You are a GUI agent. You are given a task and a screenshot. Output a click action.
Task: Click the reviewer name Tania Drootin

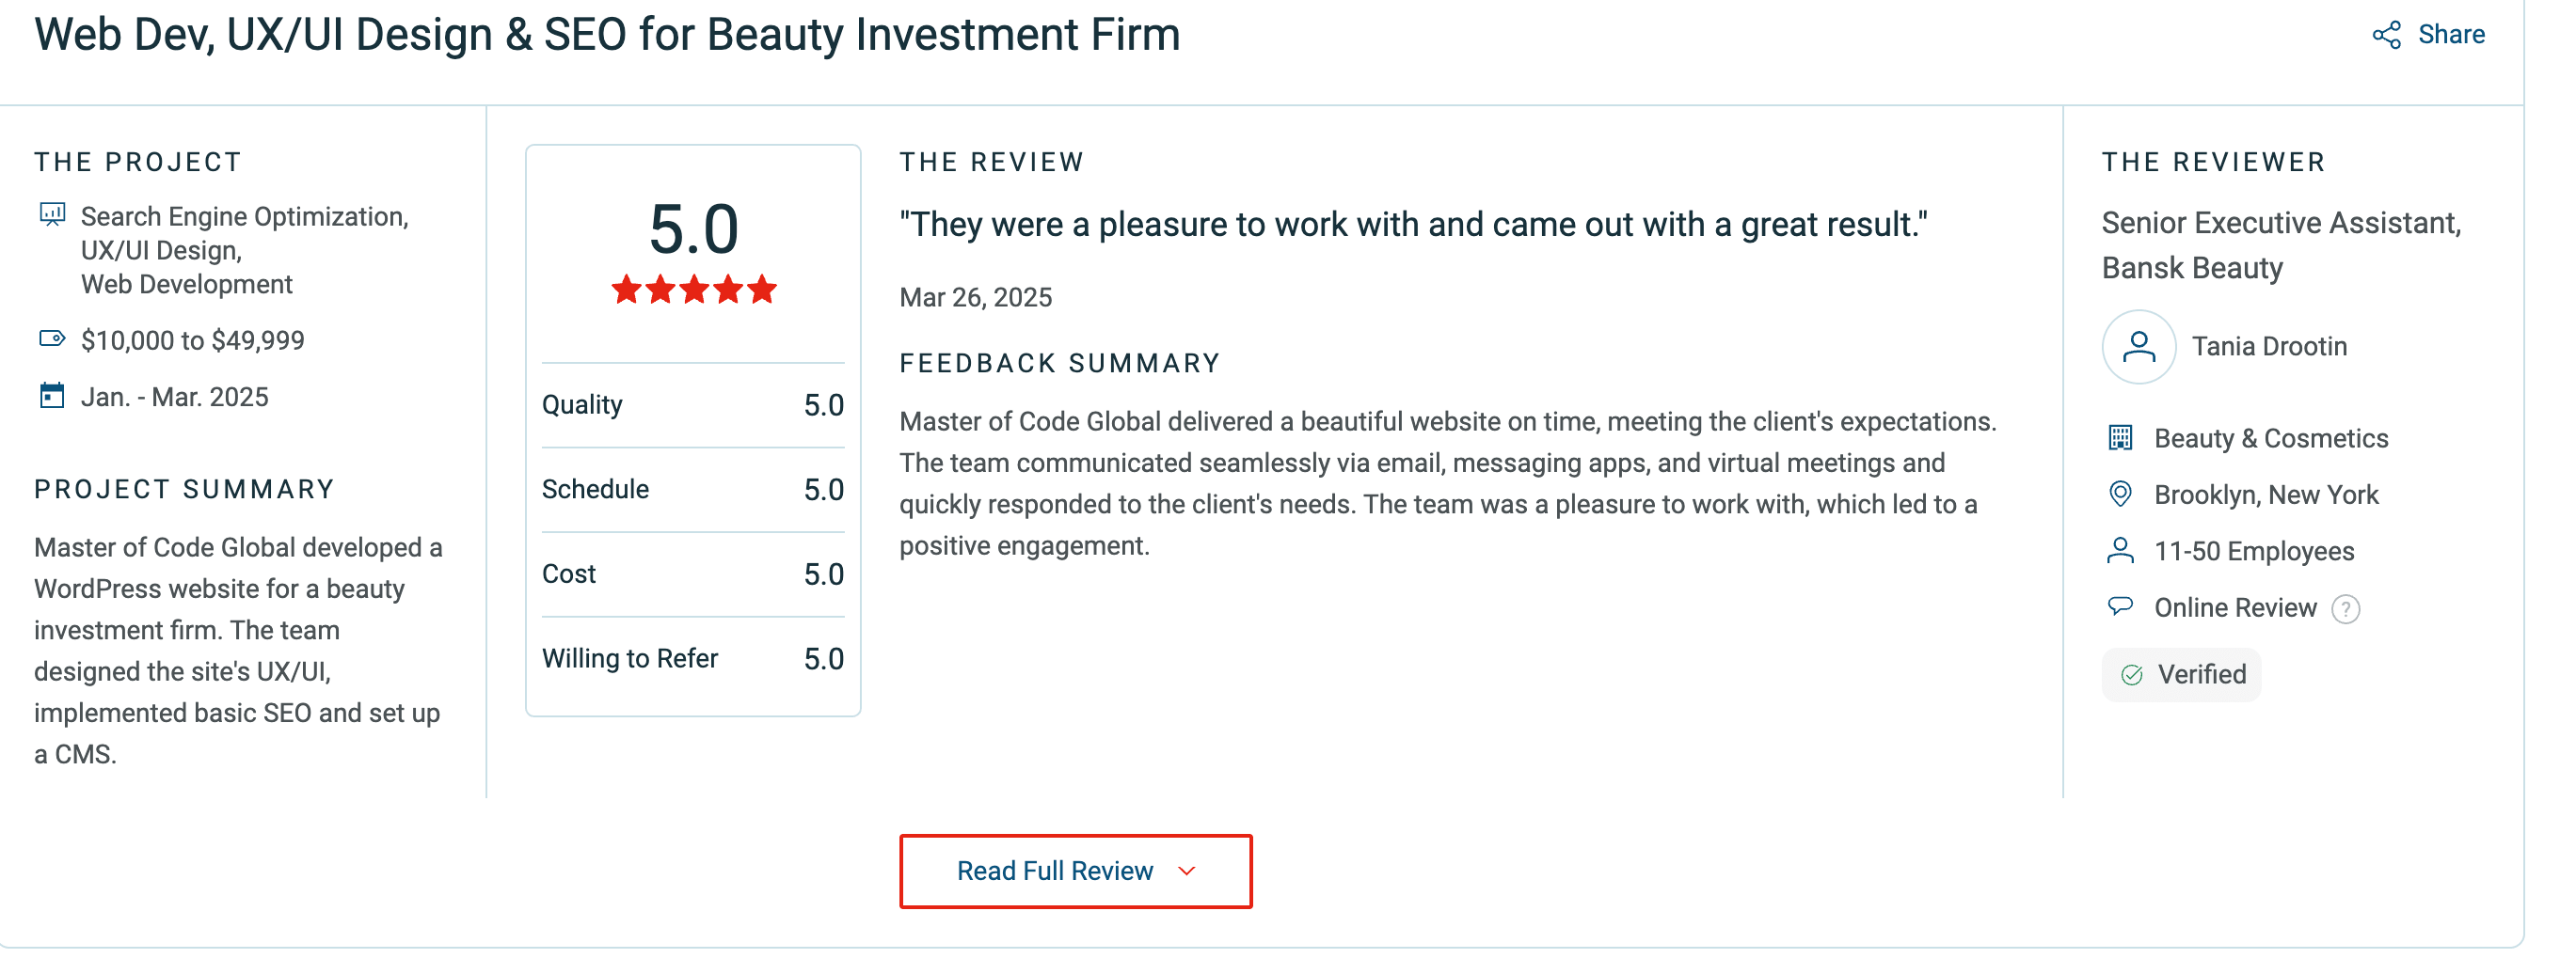[2269, 347]
